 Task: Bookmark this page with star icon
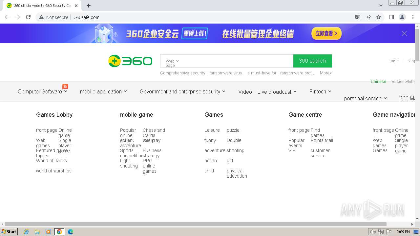(x=379, y=17)
